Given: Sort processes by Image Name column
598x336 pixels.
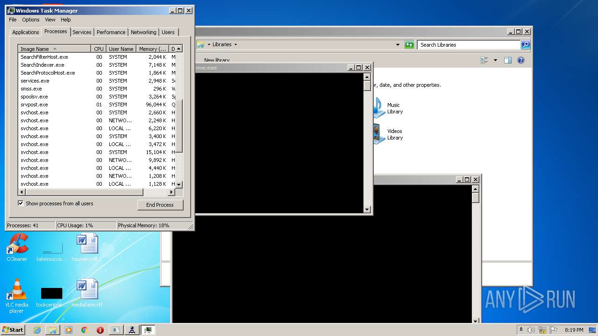Looking at the screenshot, I should point(54,49).
